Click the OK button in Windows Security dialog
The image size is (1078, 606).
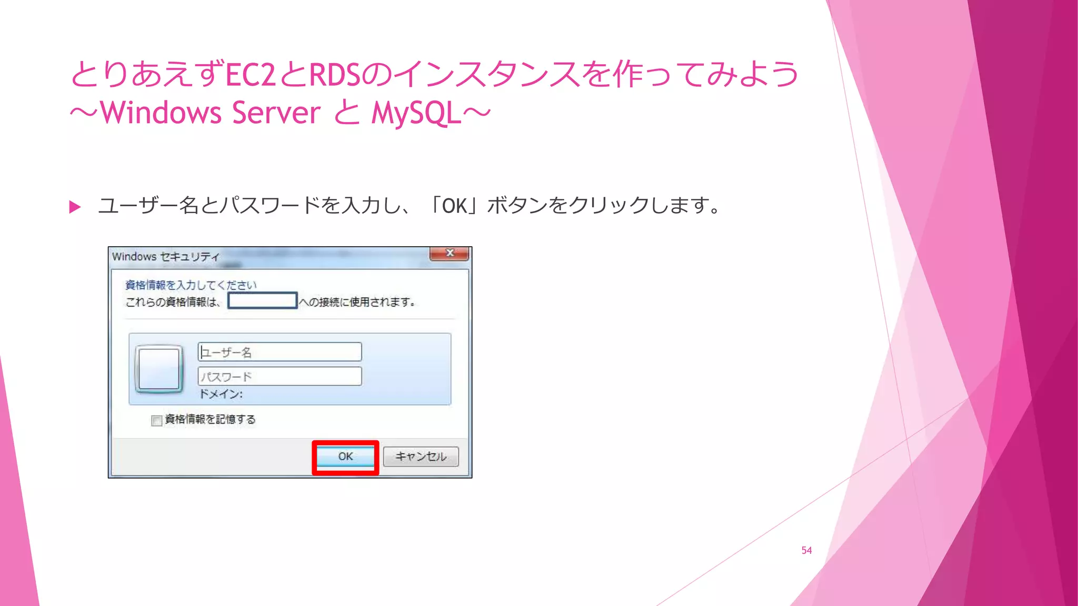pos(345,457)
